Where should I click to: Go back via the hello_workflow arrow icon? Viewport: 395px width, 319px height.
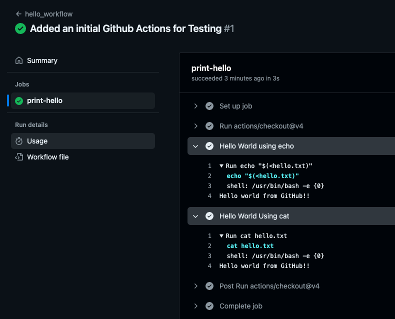pos(18,14)
